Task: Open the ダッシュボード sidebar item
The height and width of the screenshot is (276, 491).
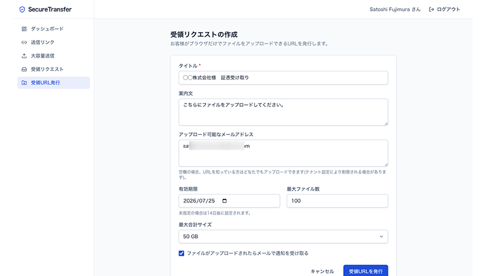Action: tap(53, 29)
